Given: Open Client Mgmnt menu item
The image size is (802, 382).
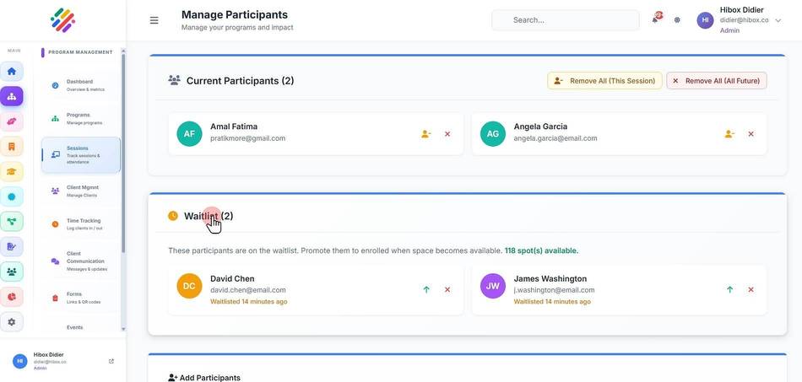Looking at the screenshot, I should [x=81, y=191].
